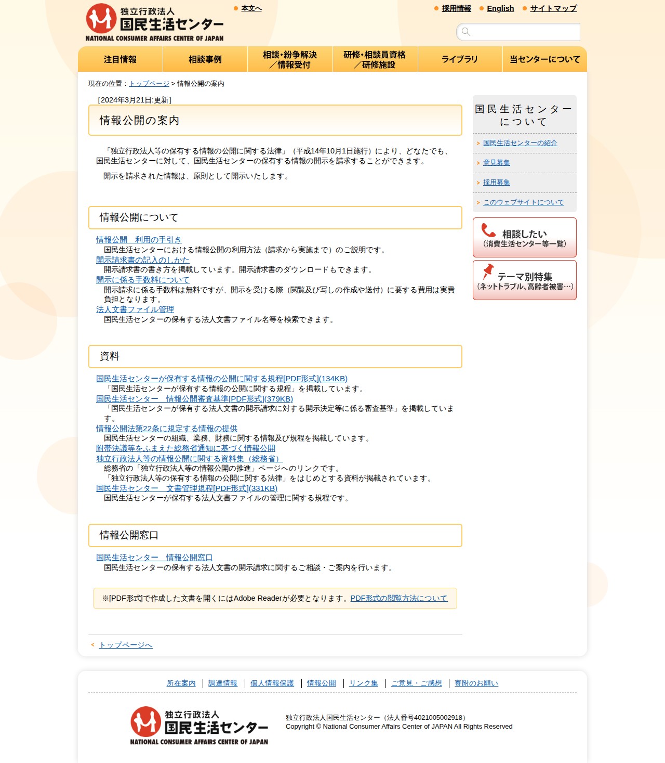Click the red phone icon on 相談したい
The height and width of the screenshot is (763, 665).
pyautogui.click(x=488, y=230)
